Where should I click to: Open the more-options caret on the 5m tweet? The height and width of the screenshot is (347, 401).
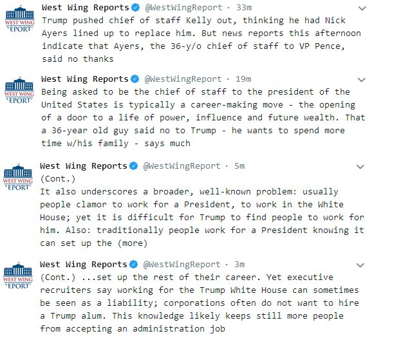[x=362, y=166]
